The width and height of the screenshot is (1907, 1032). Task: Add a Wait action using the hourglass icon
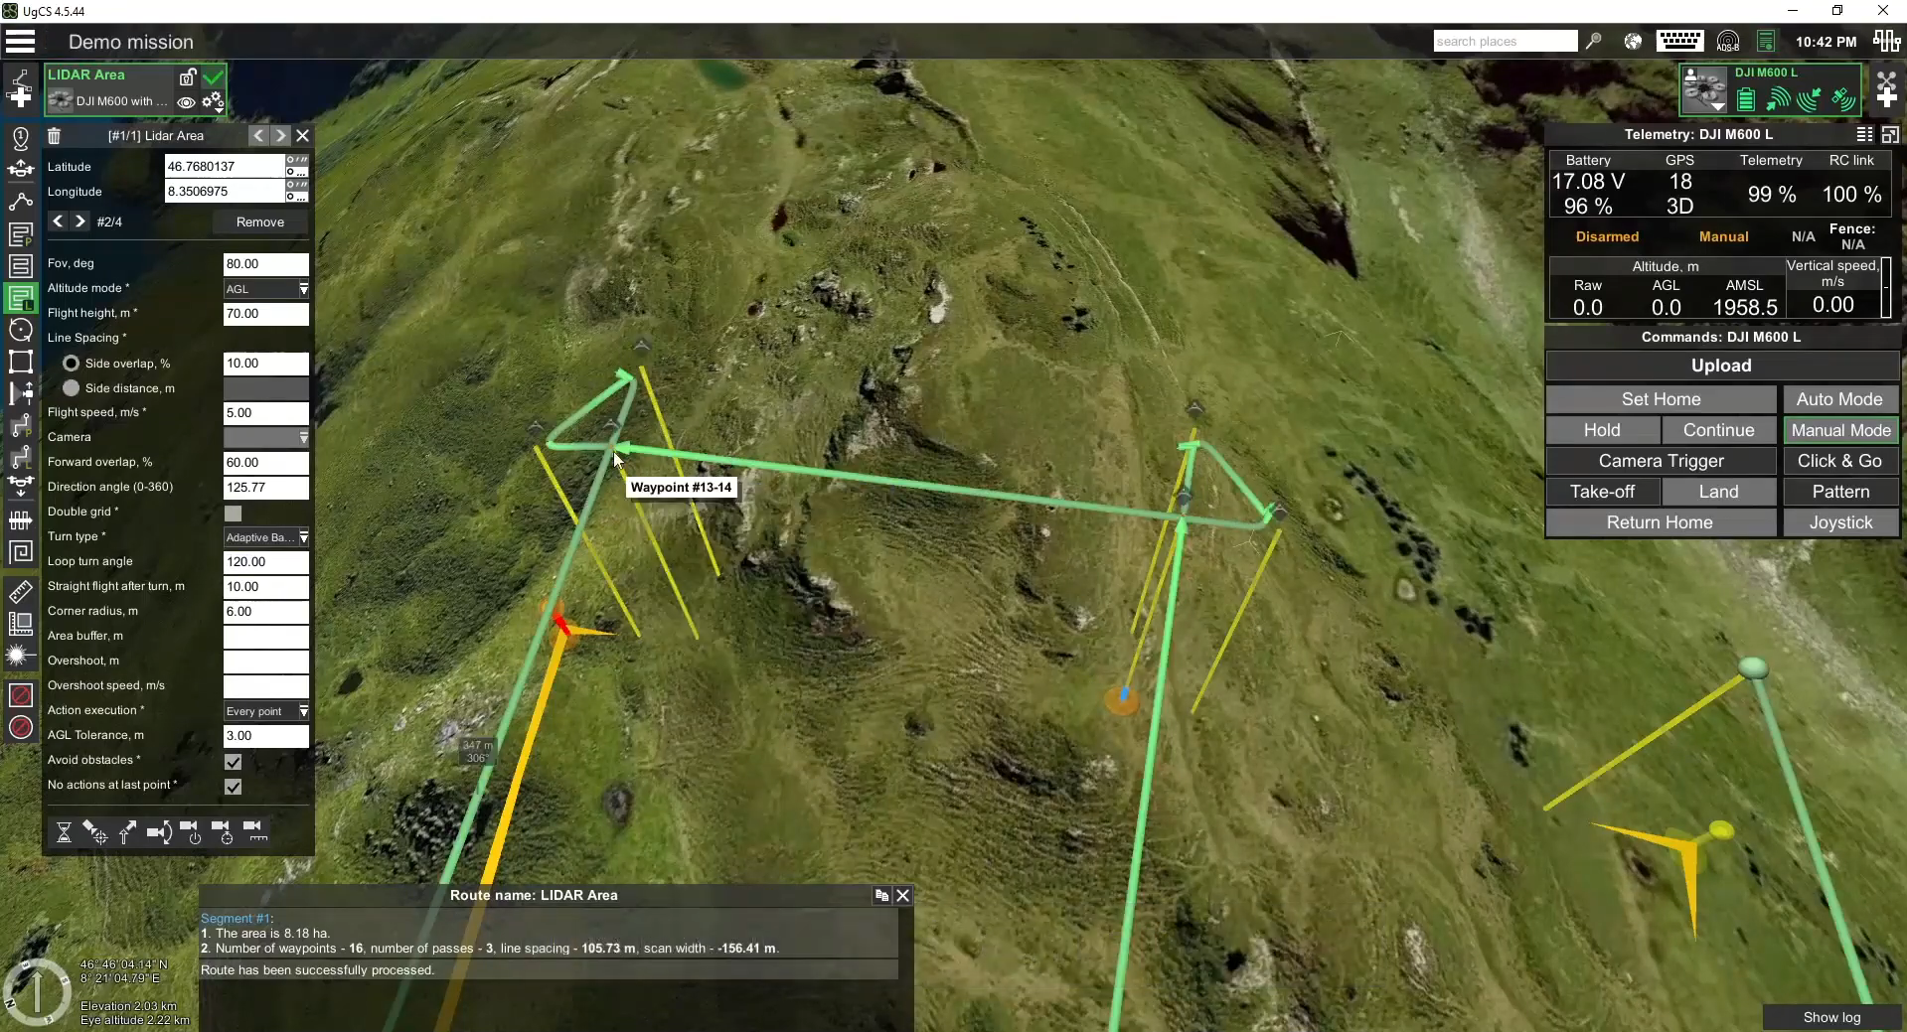(x=64, y=832)
